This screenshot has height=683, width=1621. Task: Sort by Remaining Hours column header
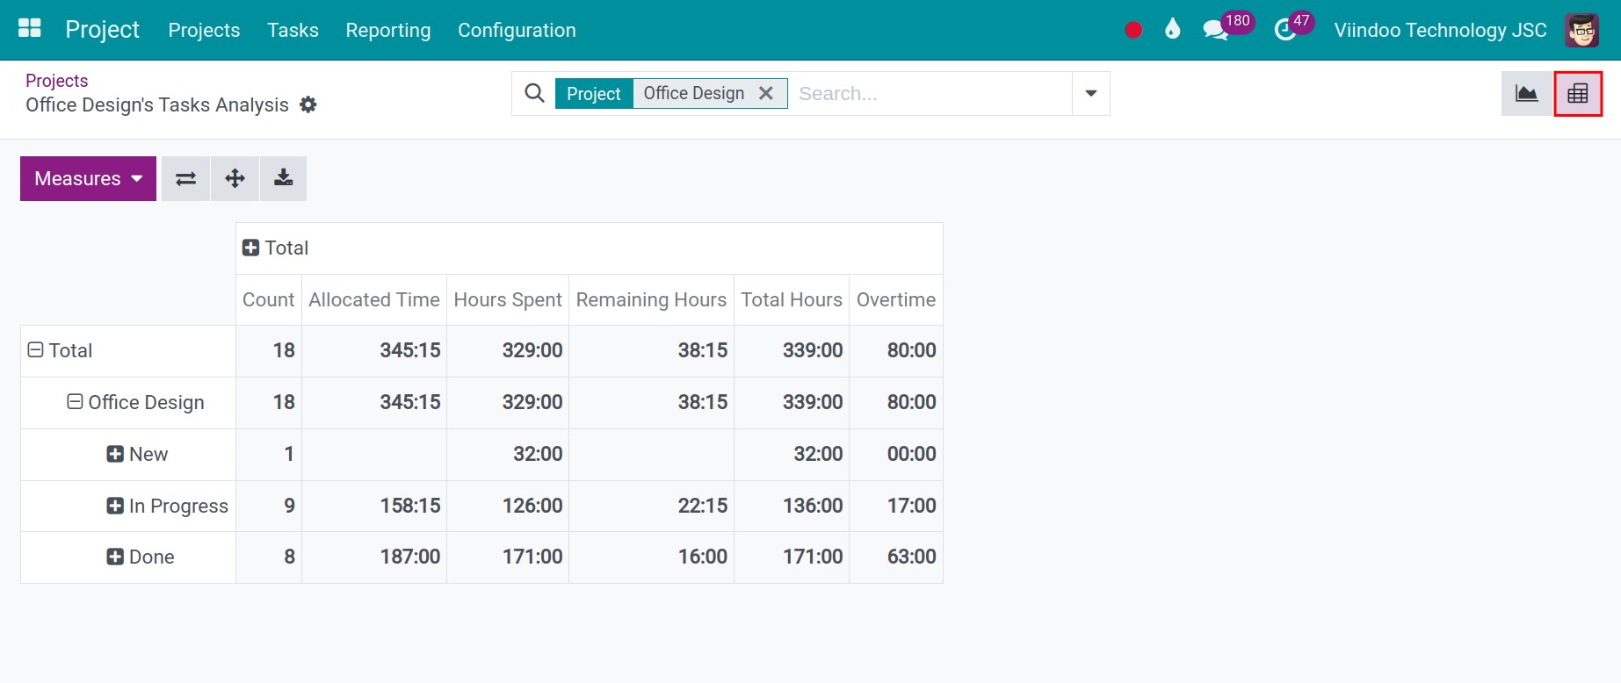(651, 300)
